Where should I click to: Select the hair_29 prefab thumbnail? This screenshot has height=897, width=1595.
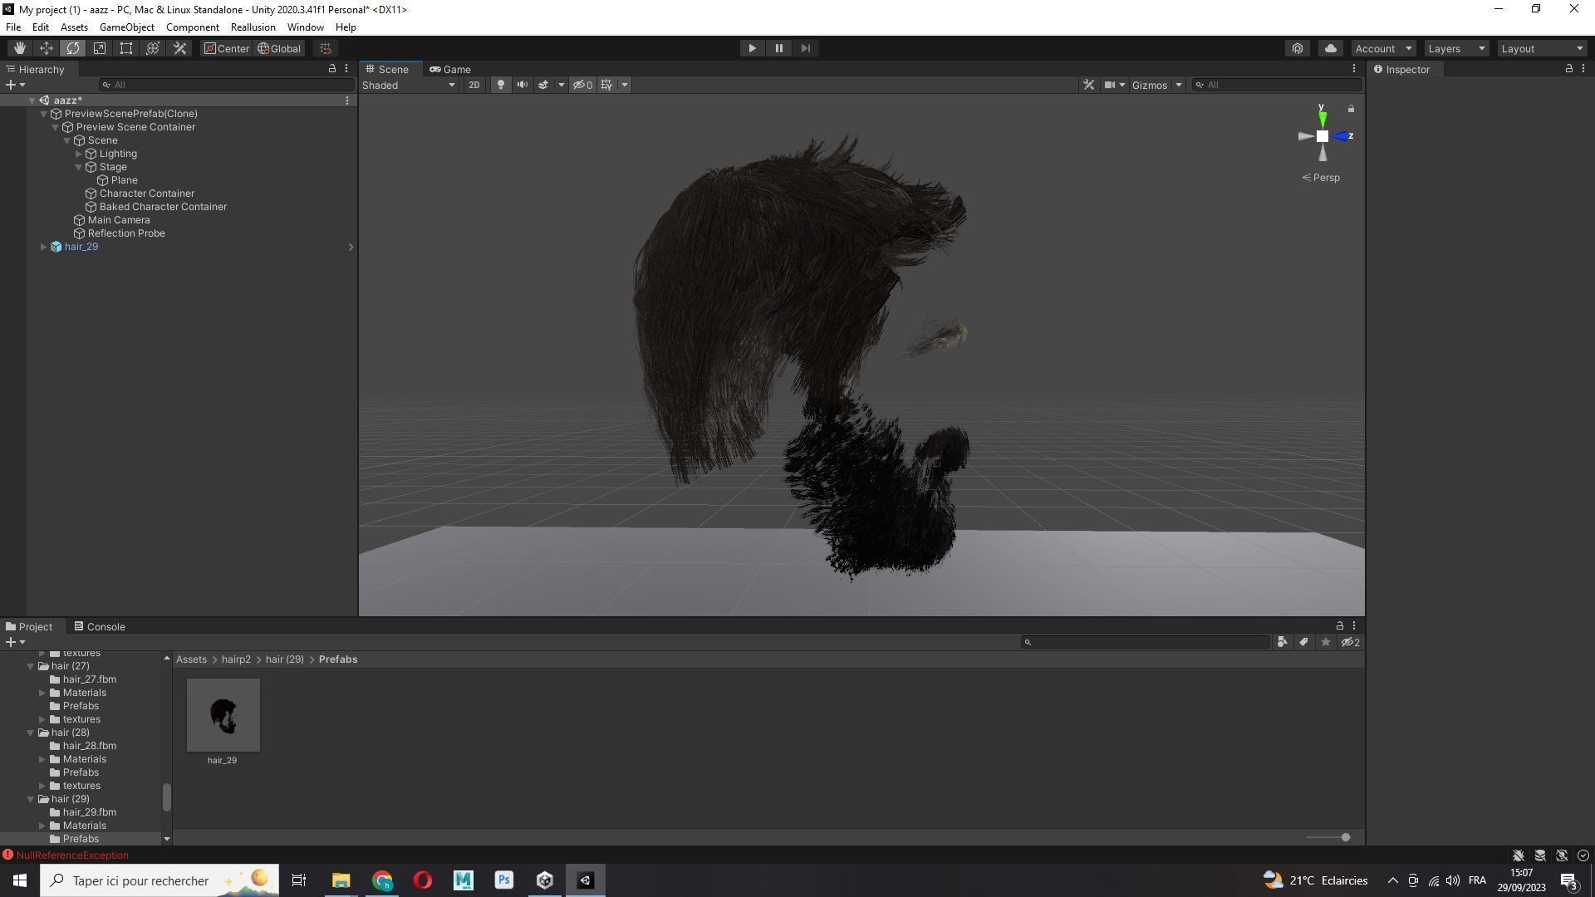coord(223,715)
